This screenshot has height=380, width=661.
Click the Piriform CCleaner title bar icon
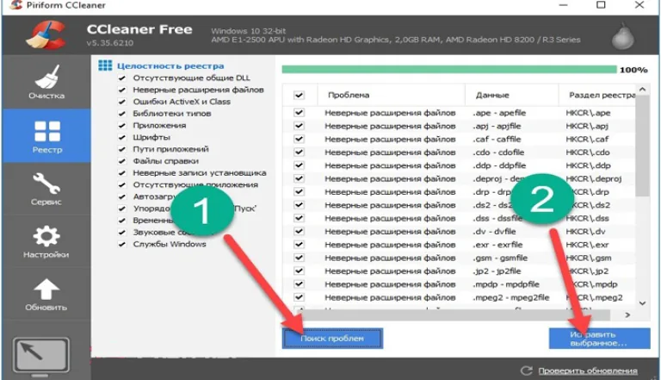point(15,5)
